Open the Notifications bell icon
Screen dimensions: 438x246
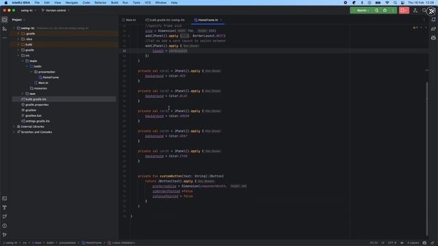(x=433, y=20)
